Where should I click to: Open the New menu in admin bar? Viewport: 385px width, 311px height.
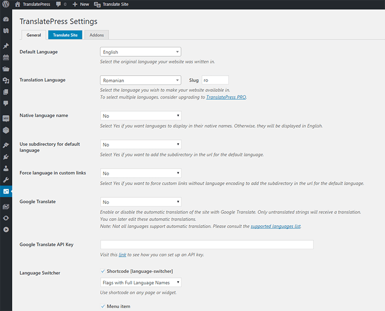(84, 4)
